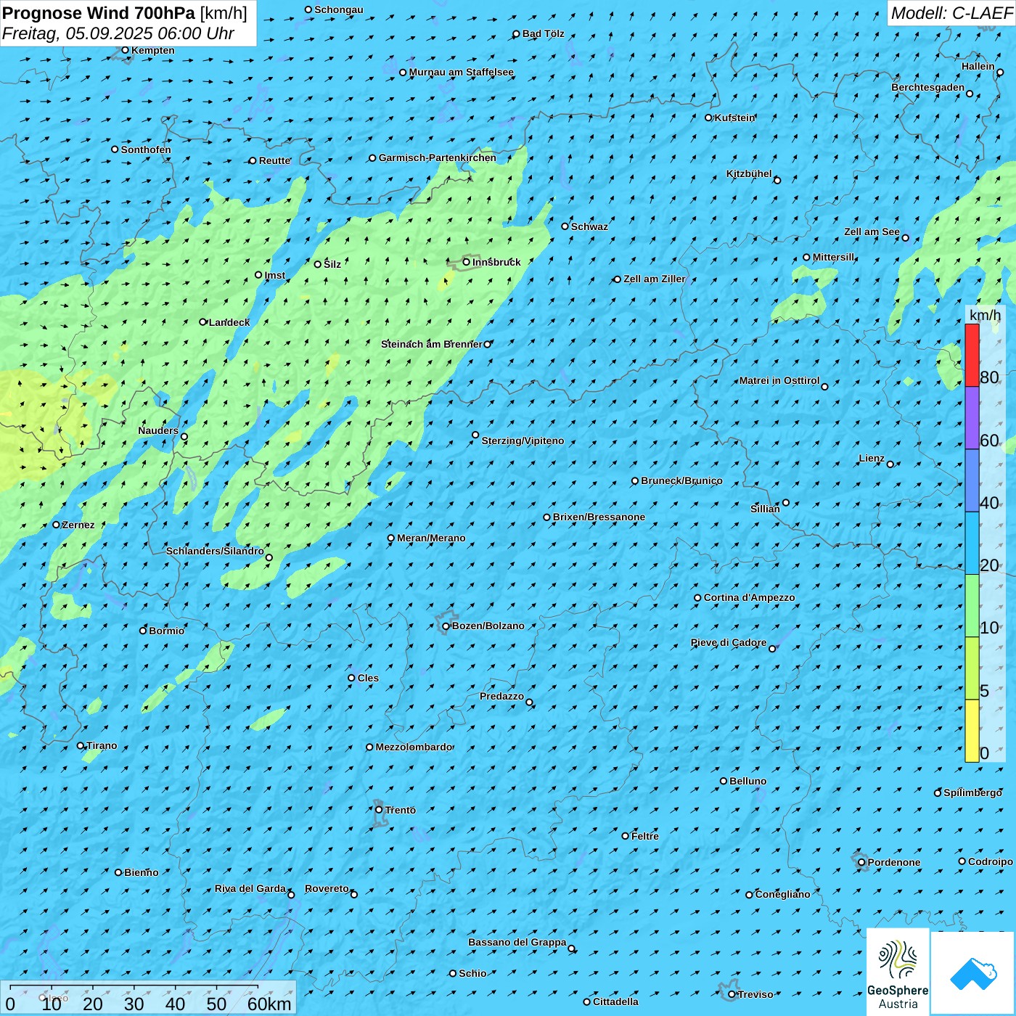The height and width of the screenshot is (1016, 1016).
Task: Click the GeoSphere Austria logo
Action: coord(898,972)
